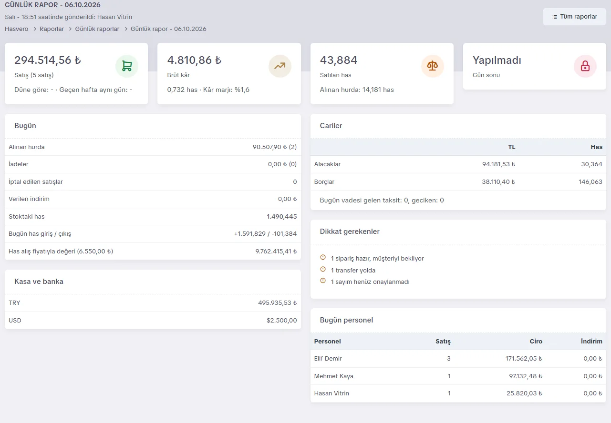Open the Raporlar breadcrumb link

pos(52,29)
